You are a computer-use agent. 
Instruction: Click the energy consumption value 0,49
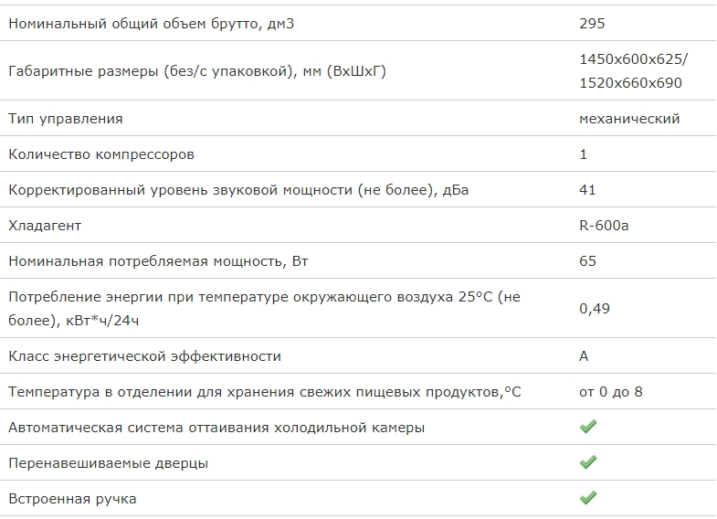595,309
